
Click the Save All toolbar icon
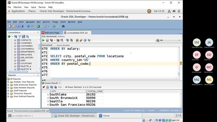pyautogui.click(x=22, y=26)
